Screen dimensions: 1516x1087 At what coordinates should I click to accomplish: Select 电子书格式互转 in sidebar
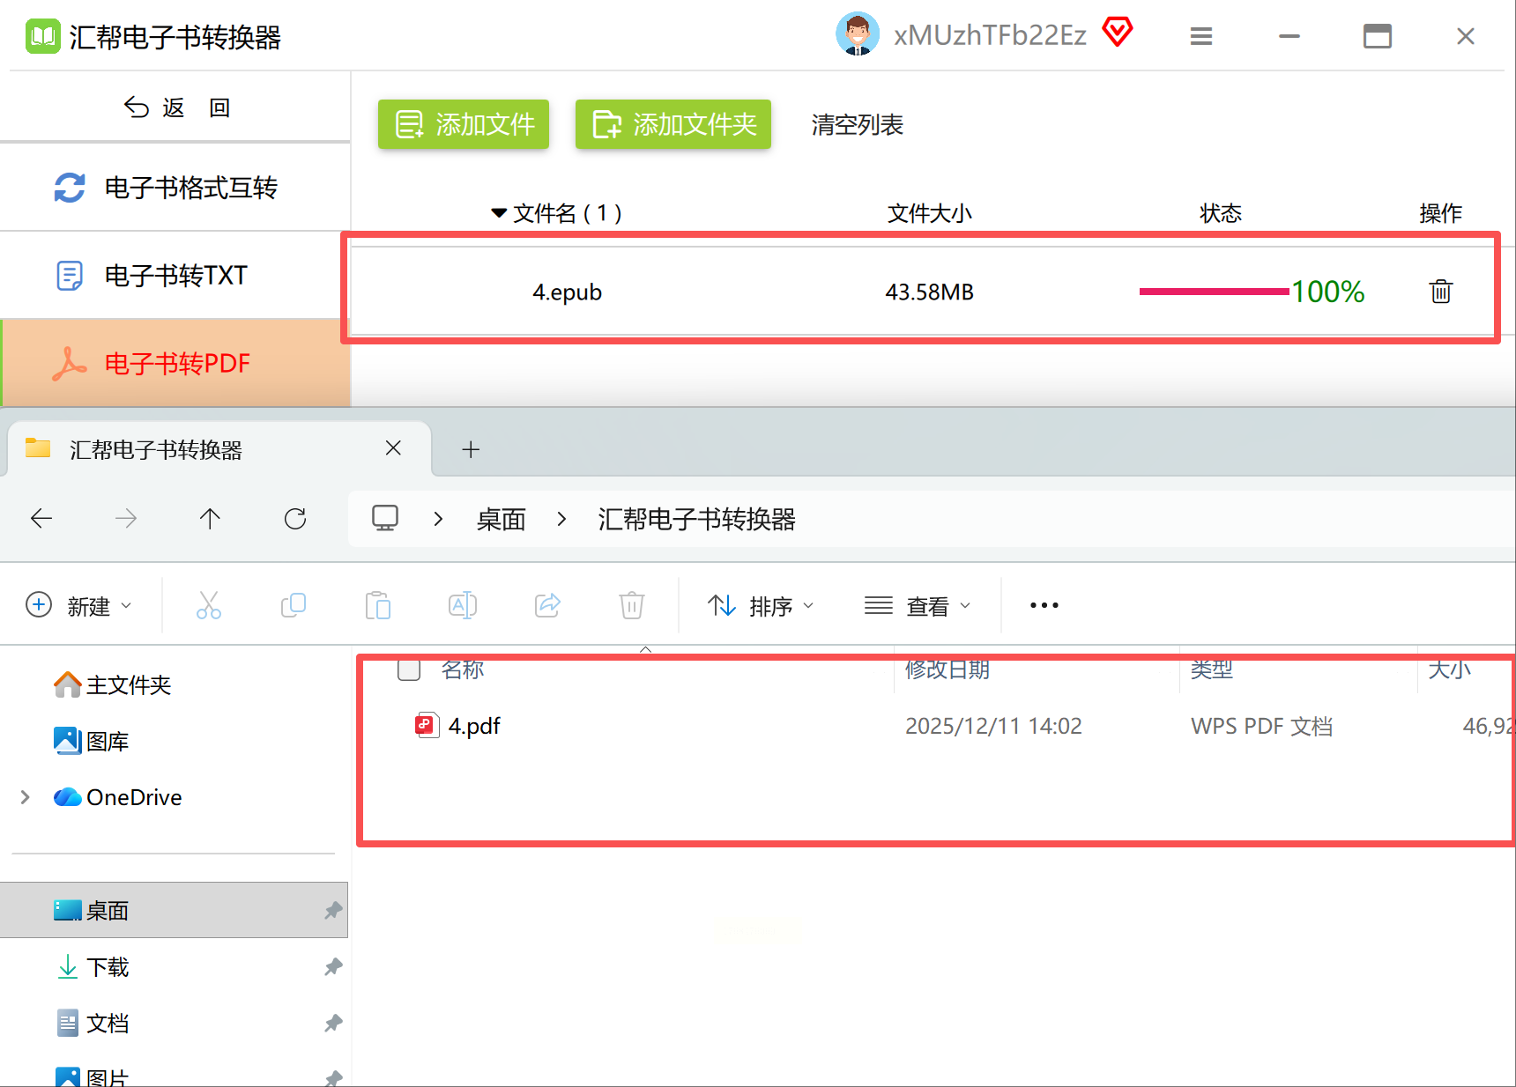point(175,188)
